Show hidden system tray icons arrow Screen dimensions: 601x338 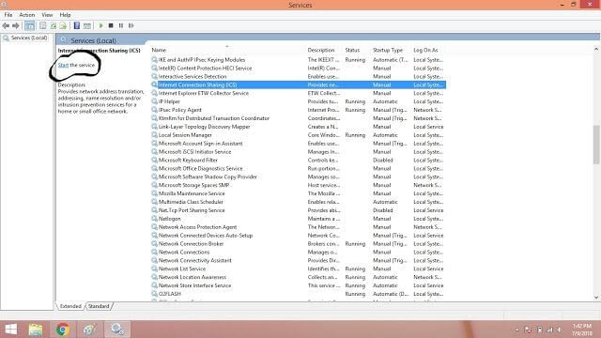tap(516, 330)
